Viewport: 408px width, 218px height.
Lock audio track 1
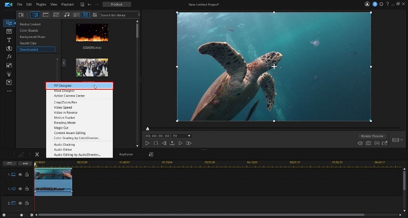(27, 188)
